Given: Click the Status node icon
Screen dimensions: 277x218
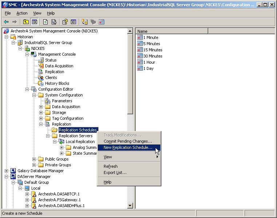Looking at the screenshot, I should (x=41, y=60).
